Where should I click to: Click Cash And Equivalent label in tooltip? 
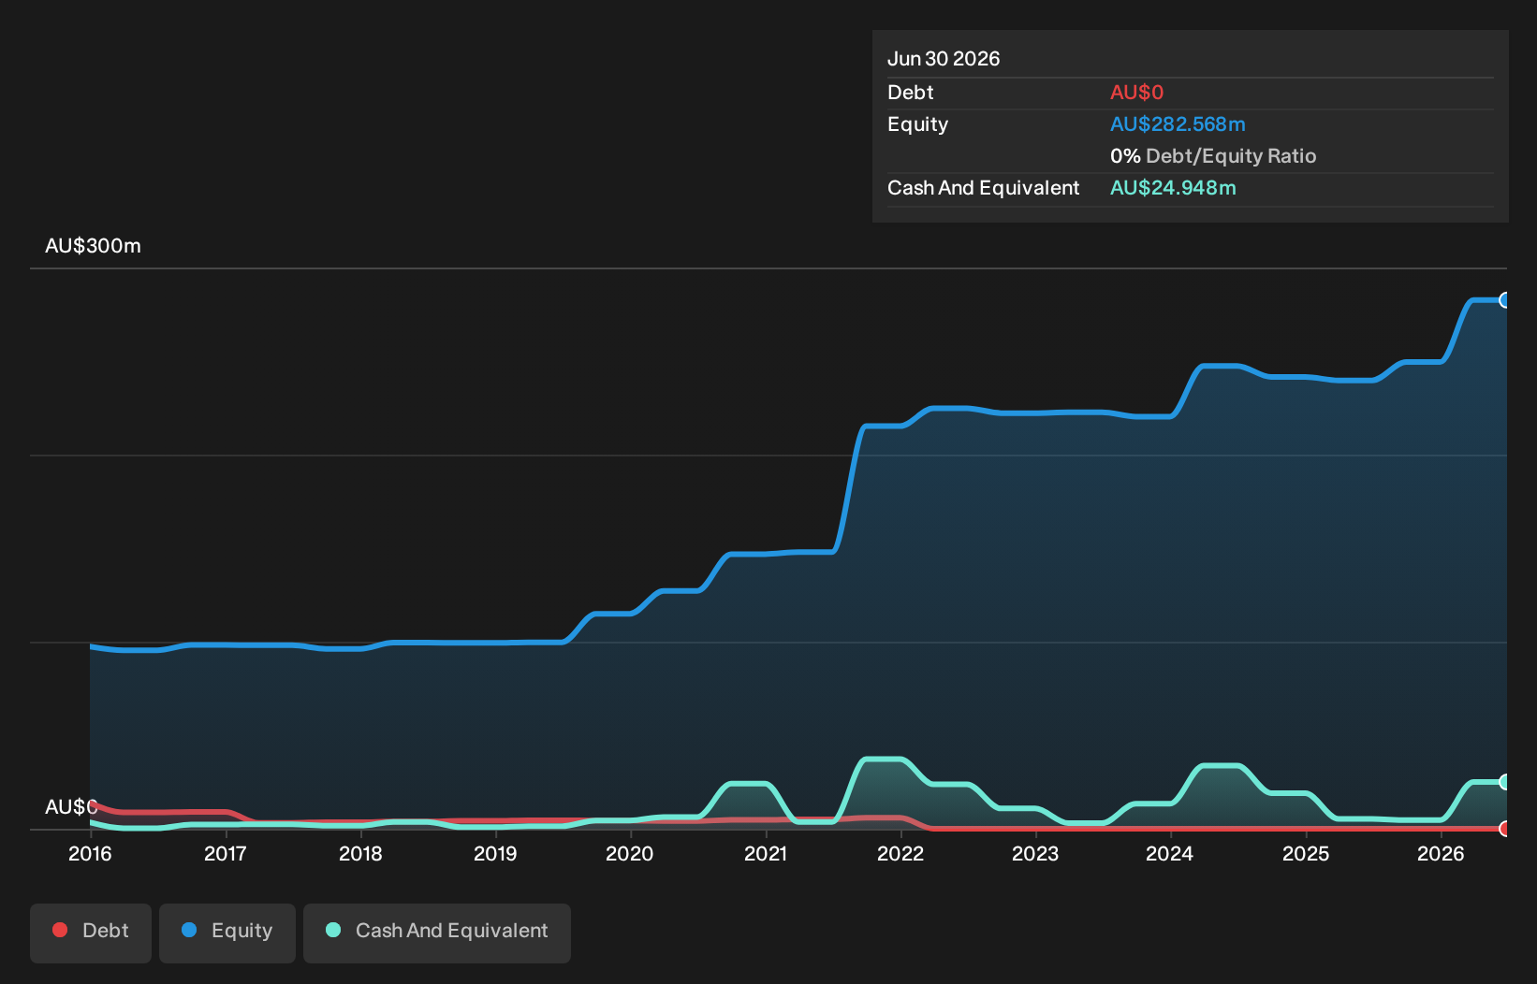[x=984, y=188]
